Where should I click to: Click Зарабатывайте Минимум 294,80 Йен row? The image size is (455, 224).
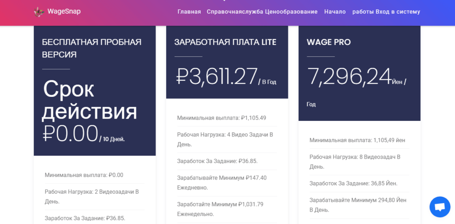coord(359,205)
